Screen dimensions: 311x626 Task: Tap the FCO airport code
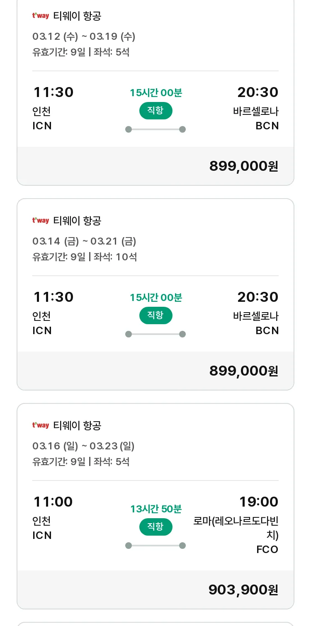[267, 550]
